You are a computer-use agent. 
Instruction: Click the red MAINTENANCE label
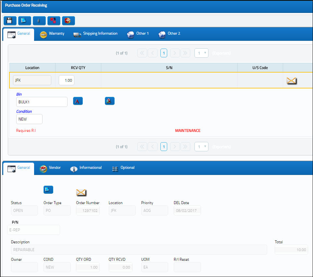pos(188,131)
